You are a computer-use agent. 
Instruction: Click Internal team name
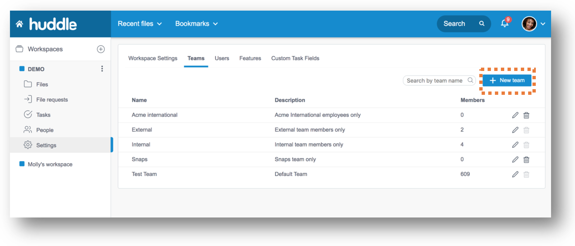tap(141, 145)
